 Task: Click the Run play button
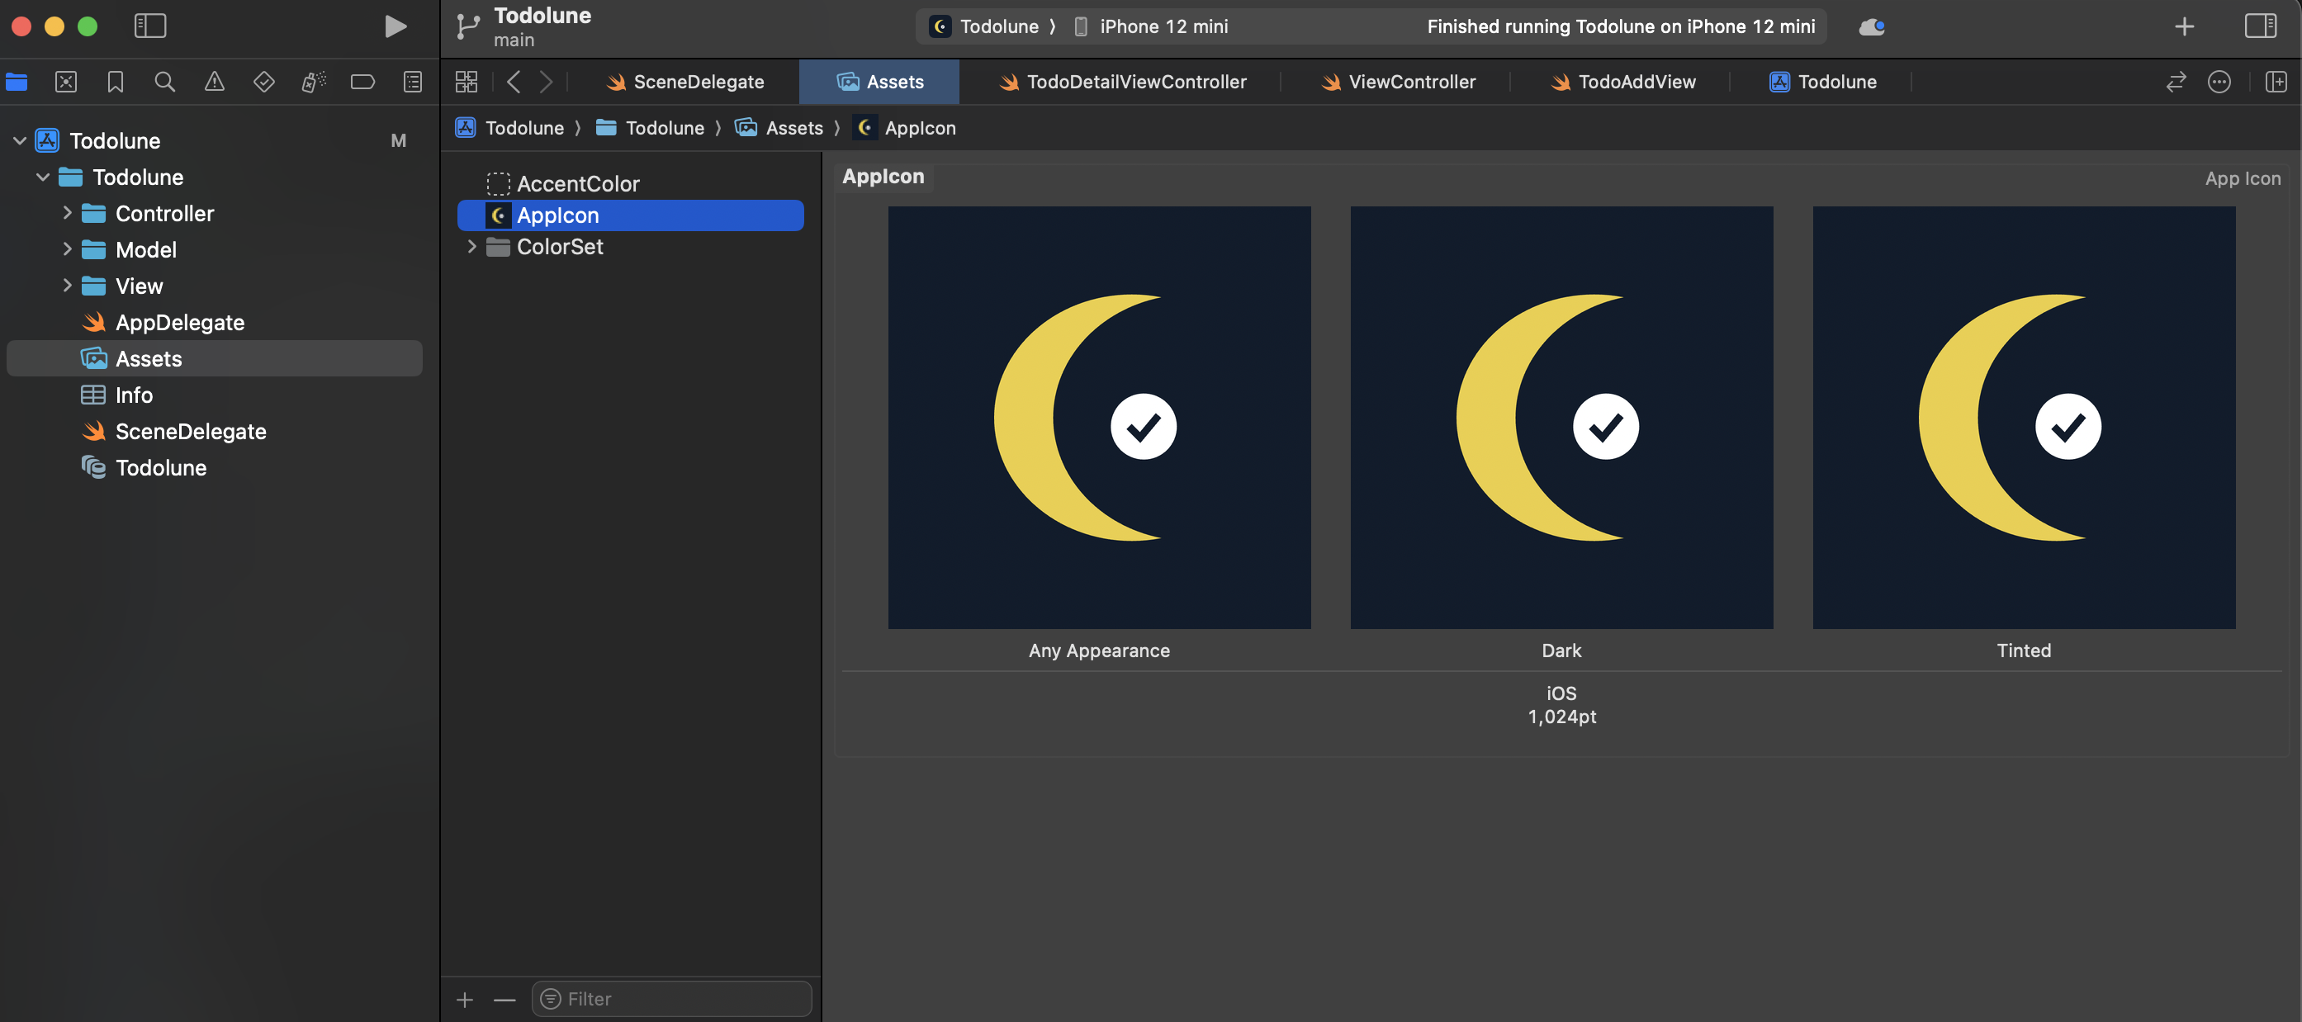coord(394,26)
